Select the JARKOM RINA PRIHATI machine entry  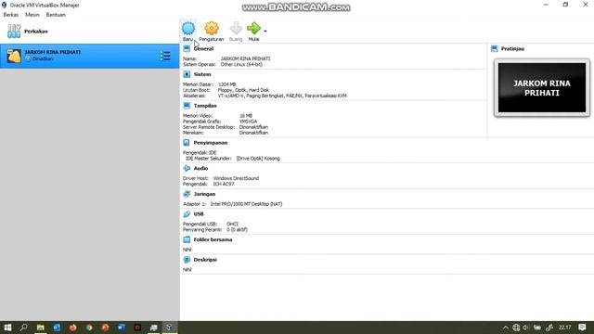89,56
